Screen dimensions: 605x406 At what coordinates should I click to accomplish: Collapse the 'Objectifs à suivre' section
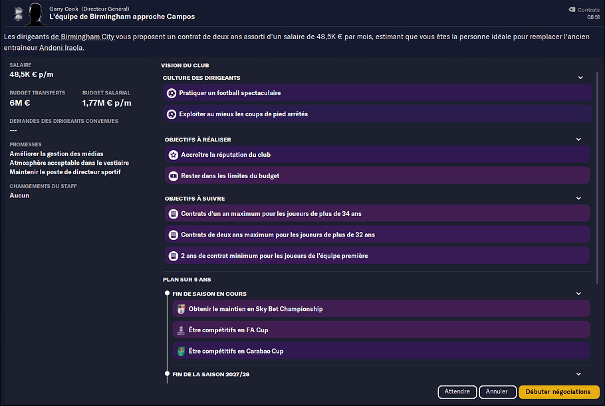[x=578, y=198]
